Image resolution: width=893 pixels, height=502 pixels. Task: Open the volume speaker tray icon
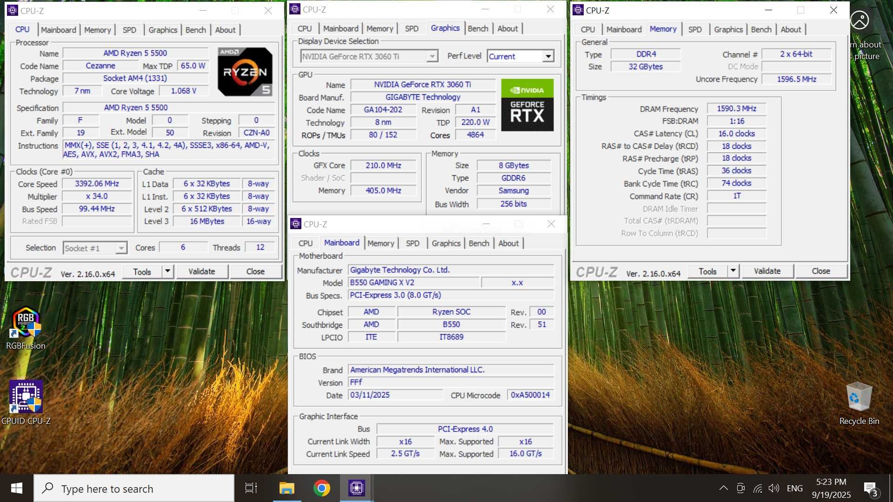click(x=774, y=488)
